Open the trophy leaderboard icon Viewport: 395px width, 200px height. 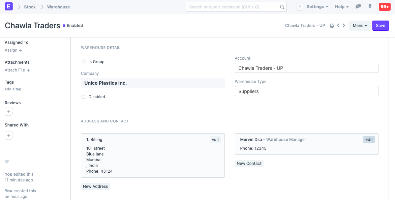(x=370, y=7)
